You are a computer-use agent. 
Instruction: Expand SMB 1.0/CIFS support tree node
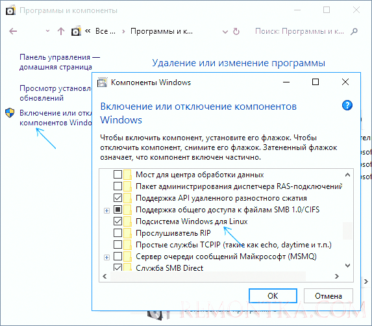coord(106,210)
